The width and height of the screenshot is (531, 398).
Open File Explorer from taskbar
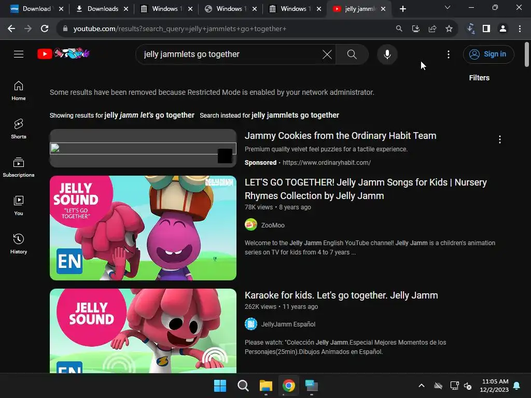click(266, 386)
